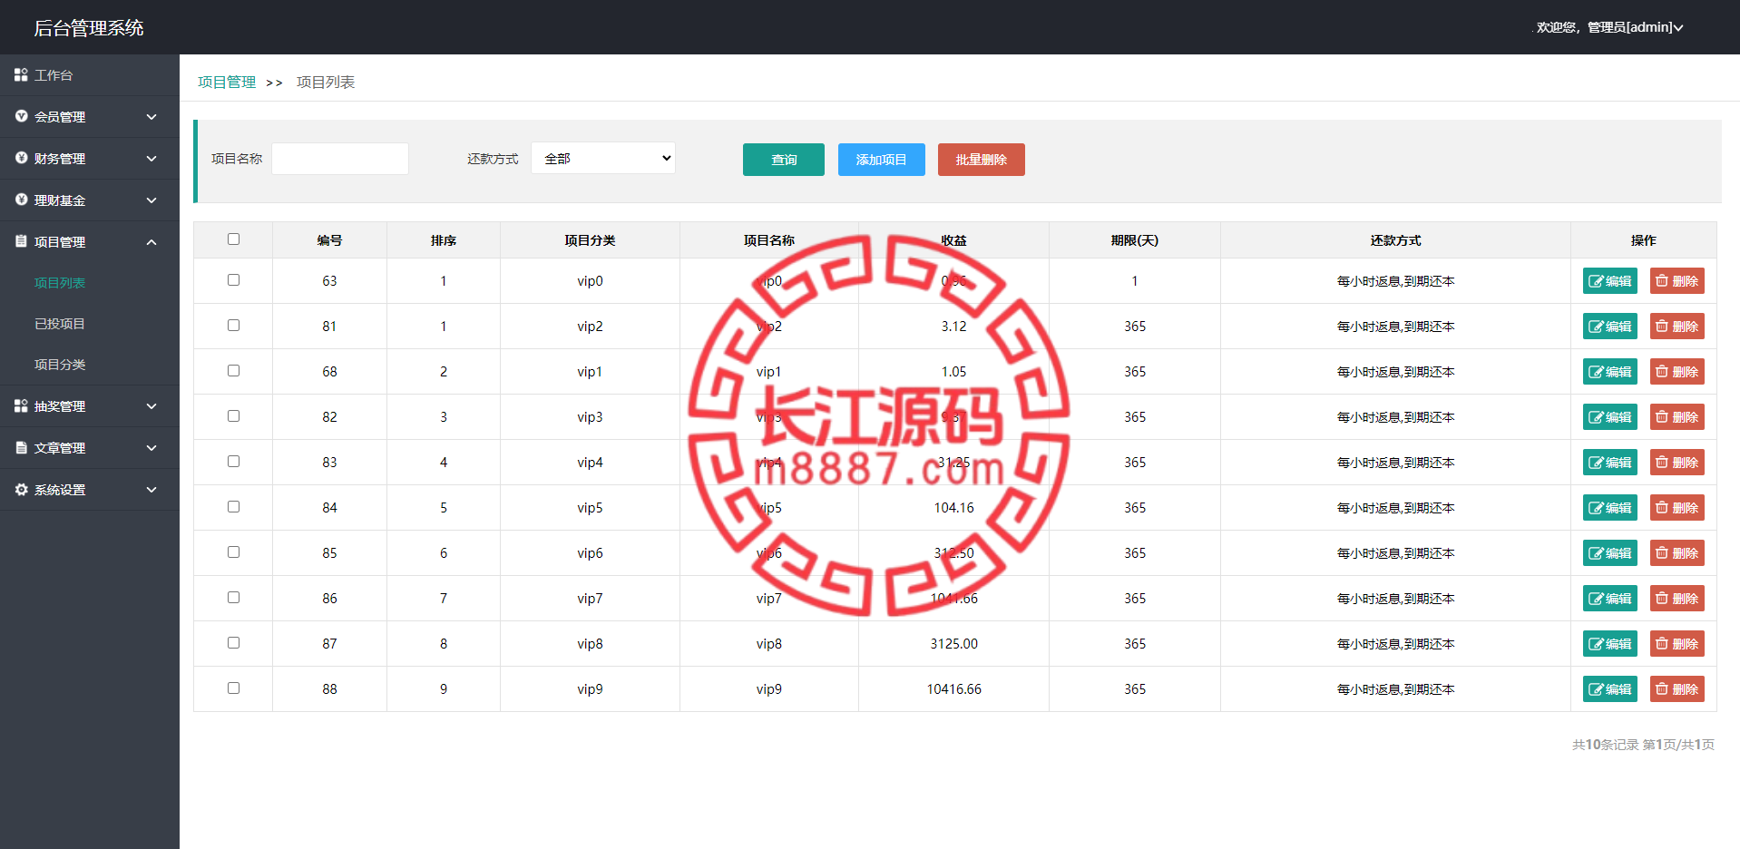Viewport: 1740px width, 849px height.
Task: Click the 项目管理 clipboard icon
Action: pyautogui.click(x=21, y=241)
